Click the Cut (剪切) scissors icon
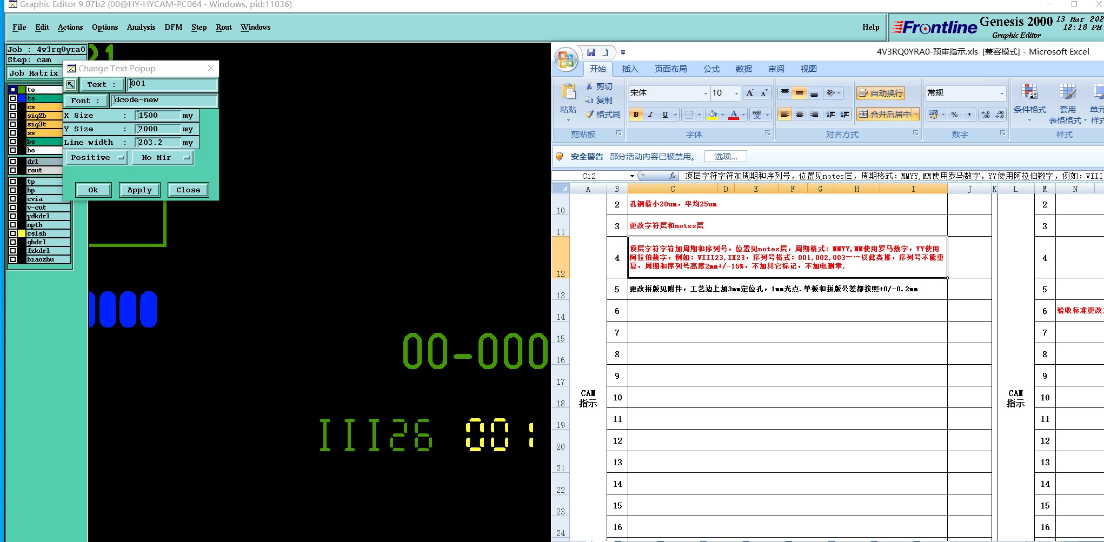 tap(589, 86)
